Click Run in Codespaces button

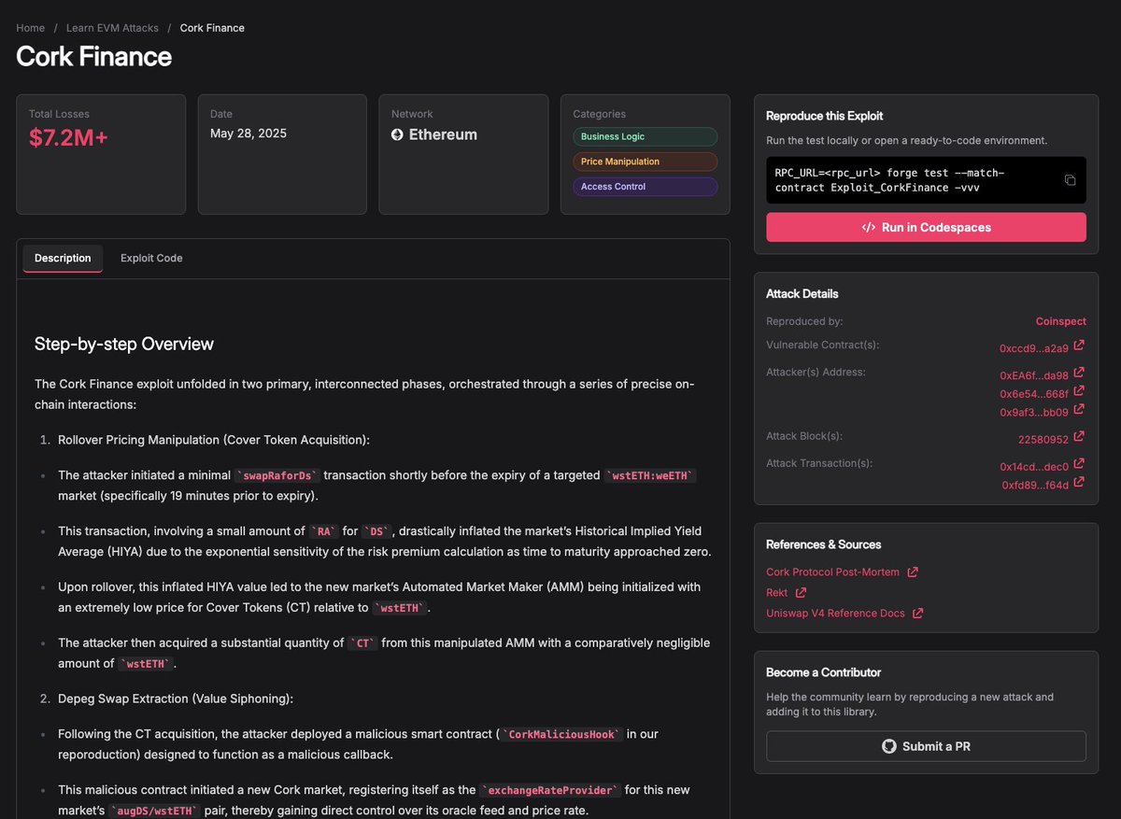click(x=926, y=227)
